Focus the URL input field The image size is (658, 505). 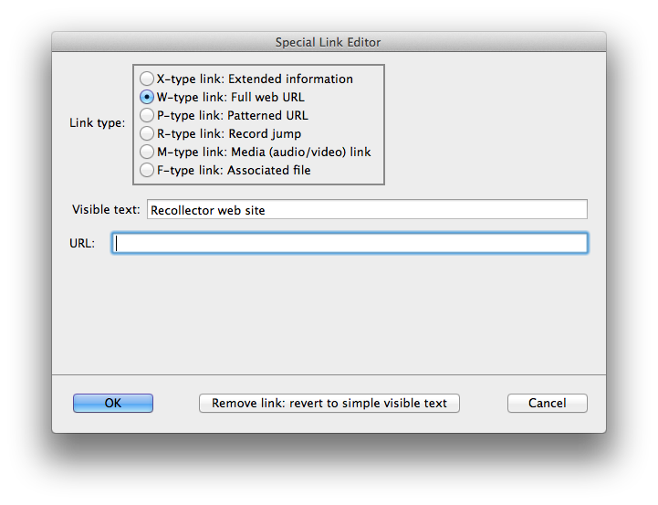(x=350, y=243)
